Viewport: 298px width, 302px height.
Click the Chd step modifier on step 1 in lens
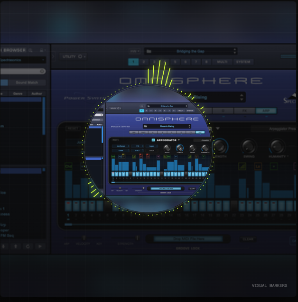113,157
